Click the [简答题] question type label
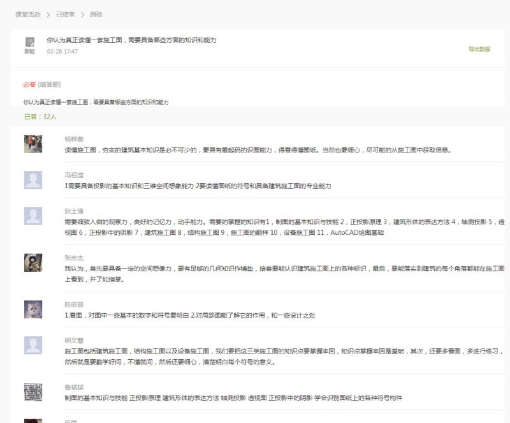The width and height of the screenshot is (510, 423). 50,84
